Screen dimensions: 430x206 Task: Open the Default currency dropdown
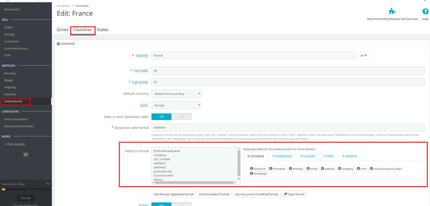(x=176, y=94)
